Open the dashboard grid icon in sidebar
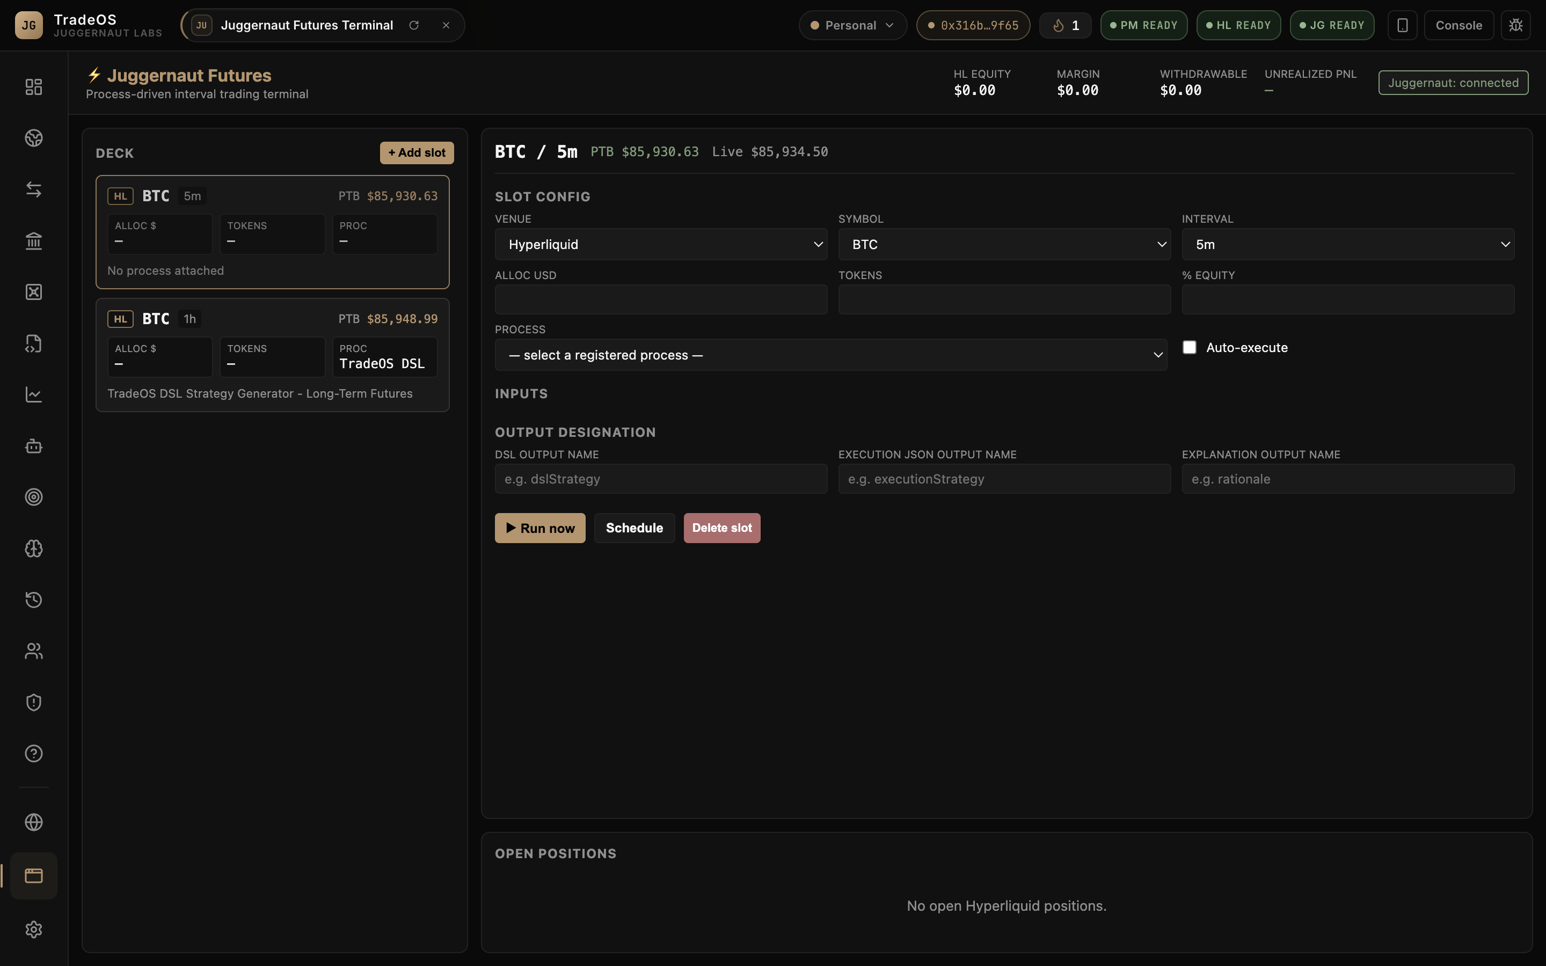The width and height of the screenshot is (1546, 966). (x=33, y=87)
